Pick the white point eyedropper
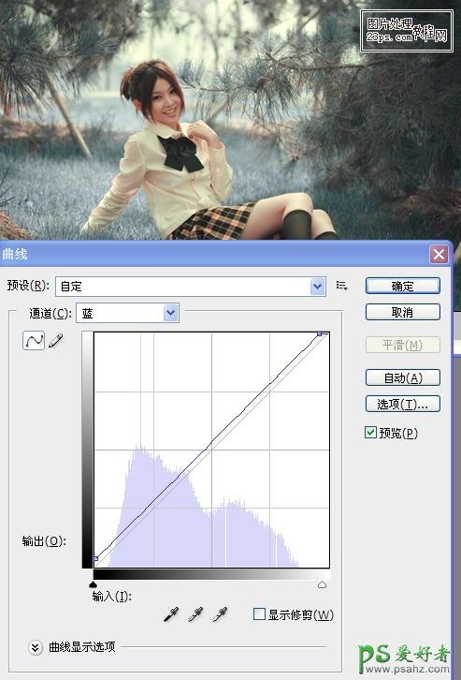Image resolution: width=461 pixels, height=680 pixels. (220, 614)
